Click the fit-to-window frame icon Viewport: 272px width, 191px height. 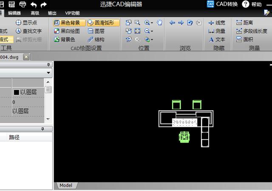click(137, 31)
